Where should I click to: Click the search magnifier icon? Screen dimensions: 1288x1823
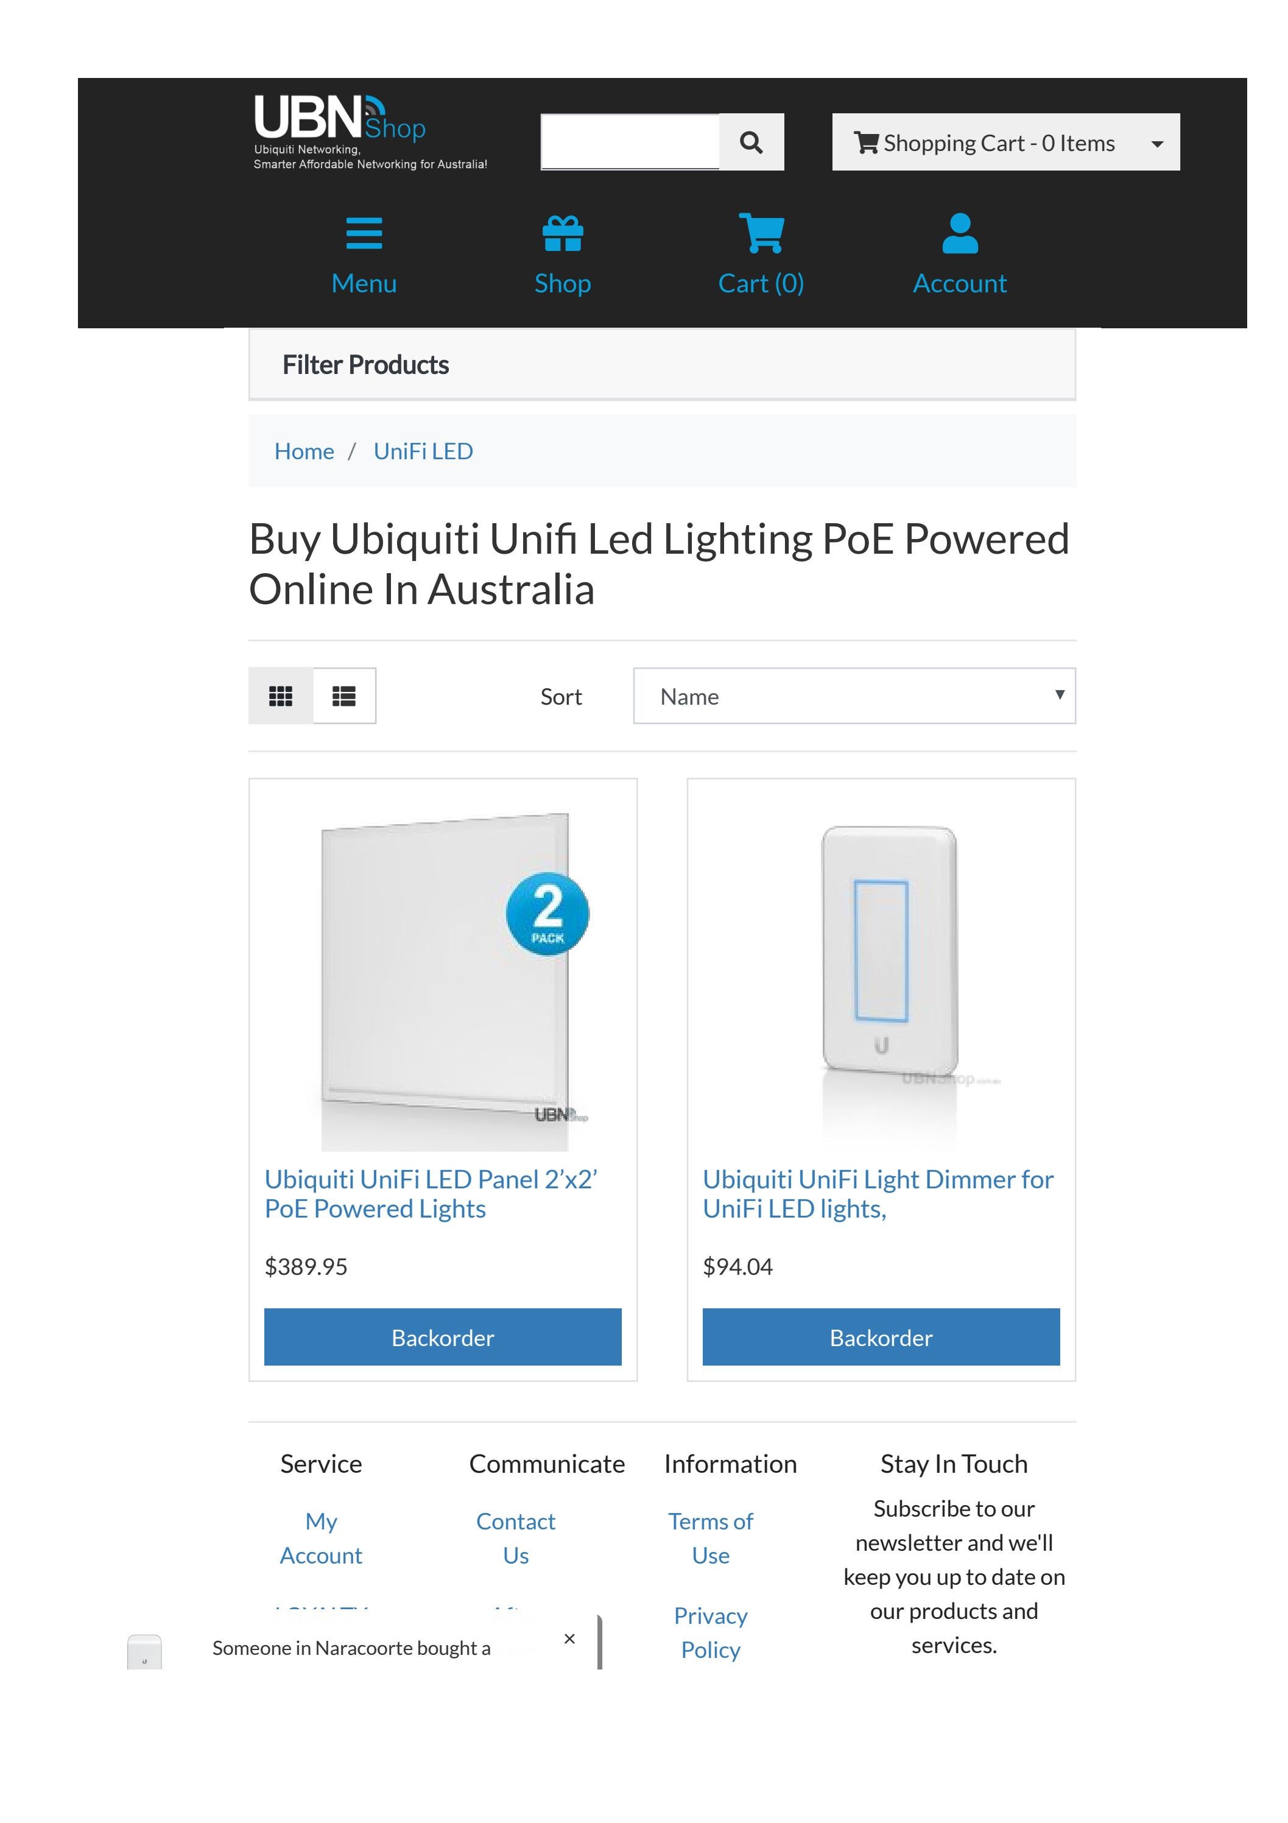pos(750,142)
